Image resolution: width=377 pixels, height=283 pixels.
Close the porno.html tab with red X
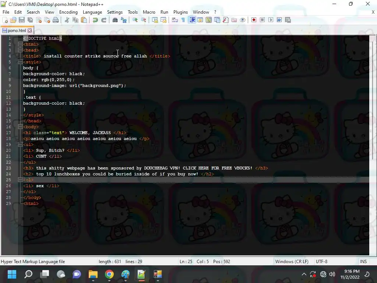(29, 31)
